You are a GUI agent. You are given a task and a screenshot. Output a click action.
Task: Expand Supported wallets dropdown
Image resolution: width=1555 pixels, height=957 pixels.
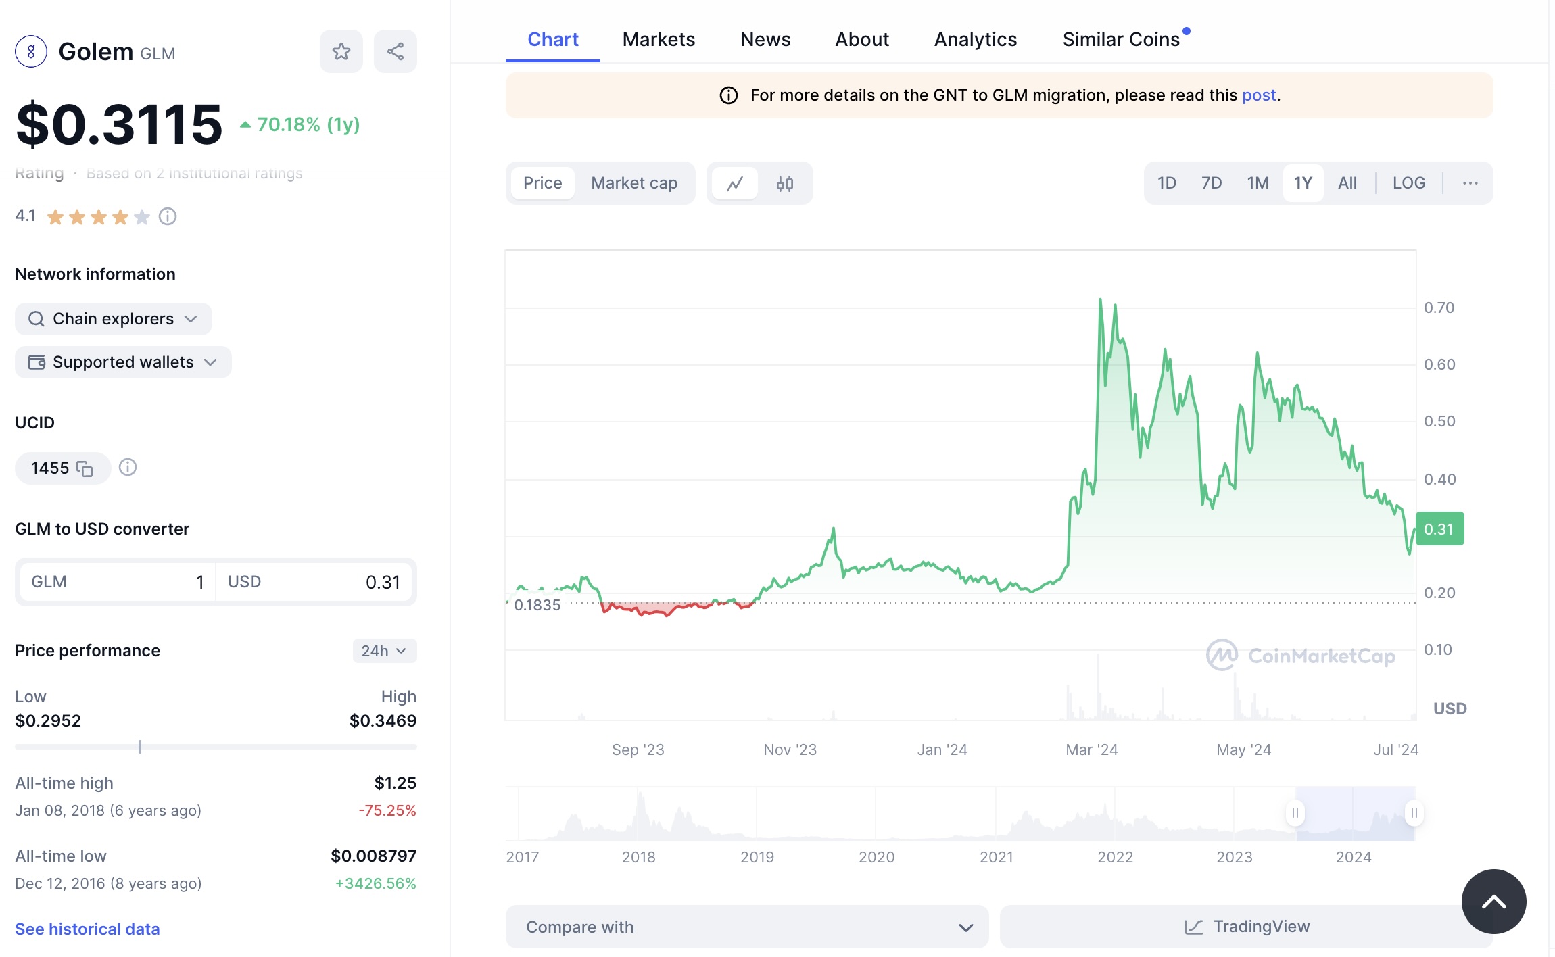[123, 362]
